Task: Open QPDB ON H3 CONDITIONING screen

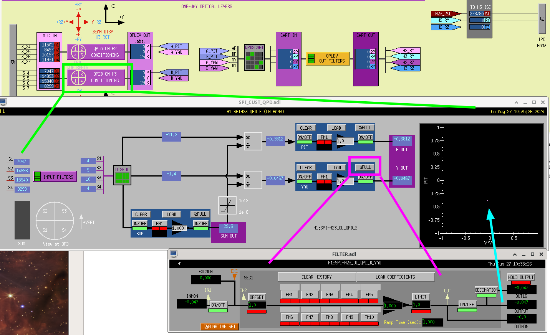Action: (96, 77)
